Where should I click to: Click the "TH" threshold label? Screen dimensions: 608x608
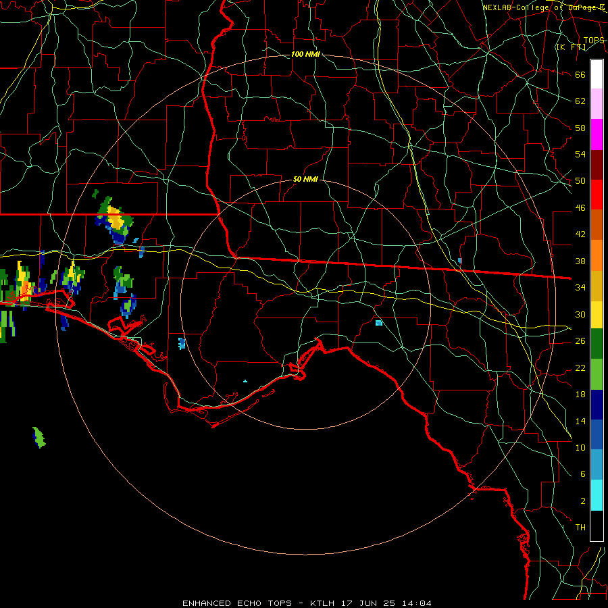580,527
